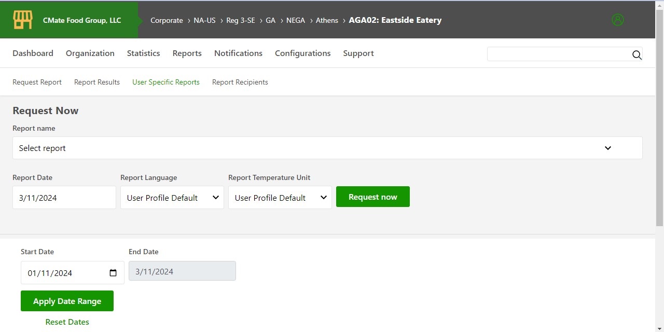This screenshot has width=664, height=332.
Task: Click the Report Date input field
Action: pyautogui.click(x=64, y=198)
